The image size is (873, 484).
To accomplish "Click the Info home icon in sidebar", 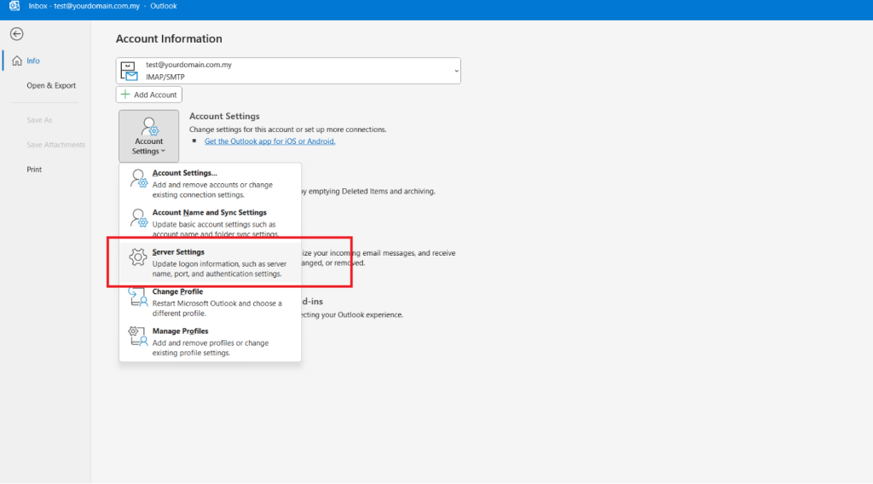I will pyautogui.click(x=17, y=60).
